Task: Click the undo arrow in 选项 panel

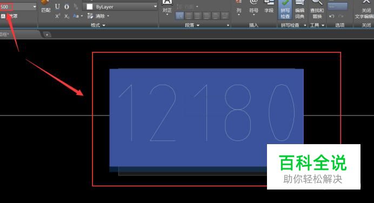Action: click(x=331, y=16)
